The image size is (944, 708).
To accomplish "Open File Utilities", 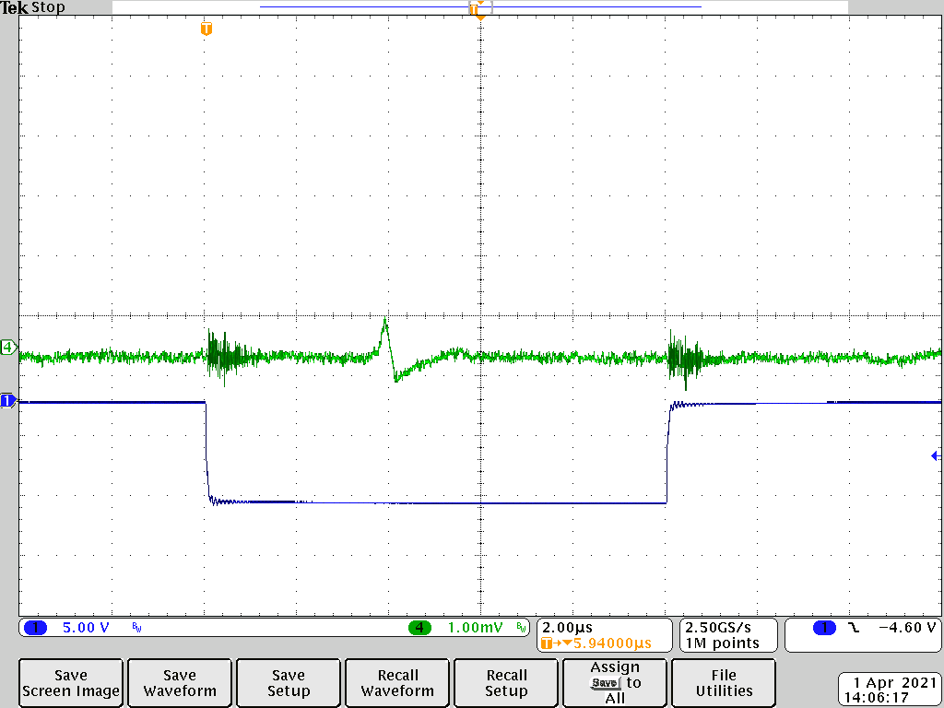I will coord(724,683).
